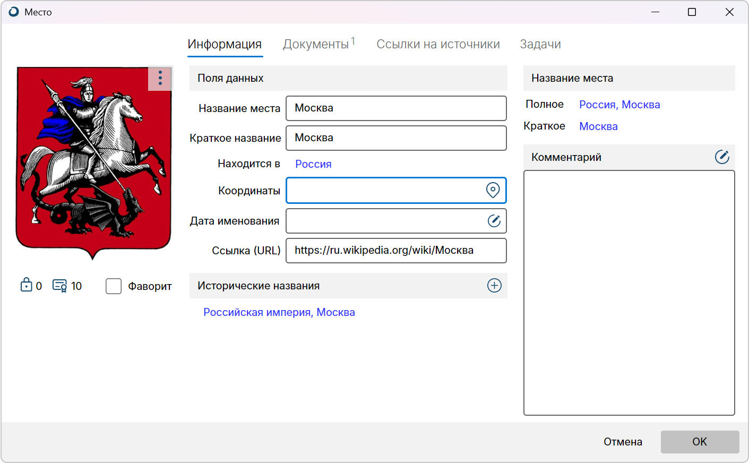Edit the comment with the Комментарий pencil icon

point(722,157)
